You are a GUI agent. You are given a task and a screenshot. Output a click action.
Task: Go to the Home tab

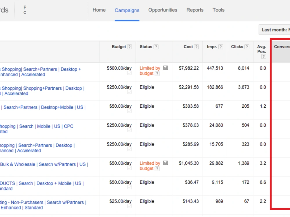click(99, 10)
